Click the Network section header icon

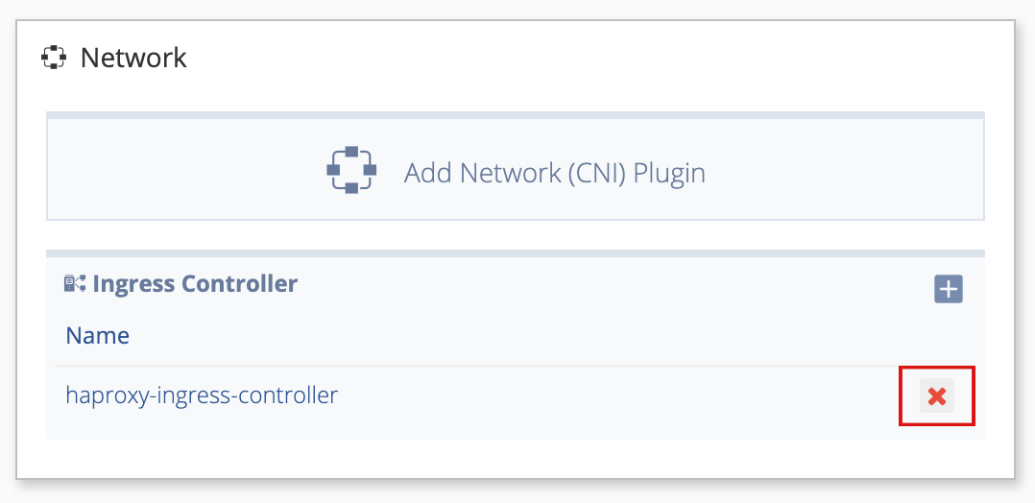tap(54, 58)
